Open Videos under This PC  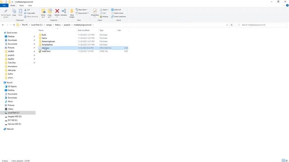[9, 109]
